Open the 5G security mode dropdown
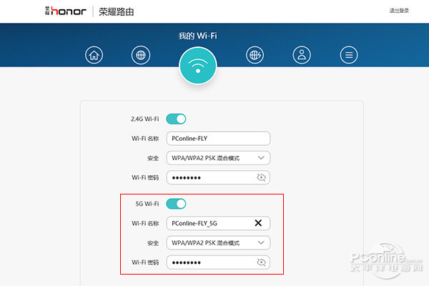Viewport: 429px width, 286px height. click(x=218, y=243)
